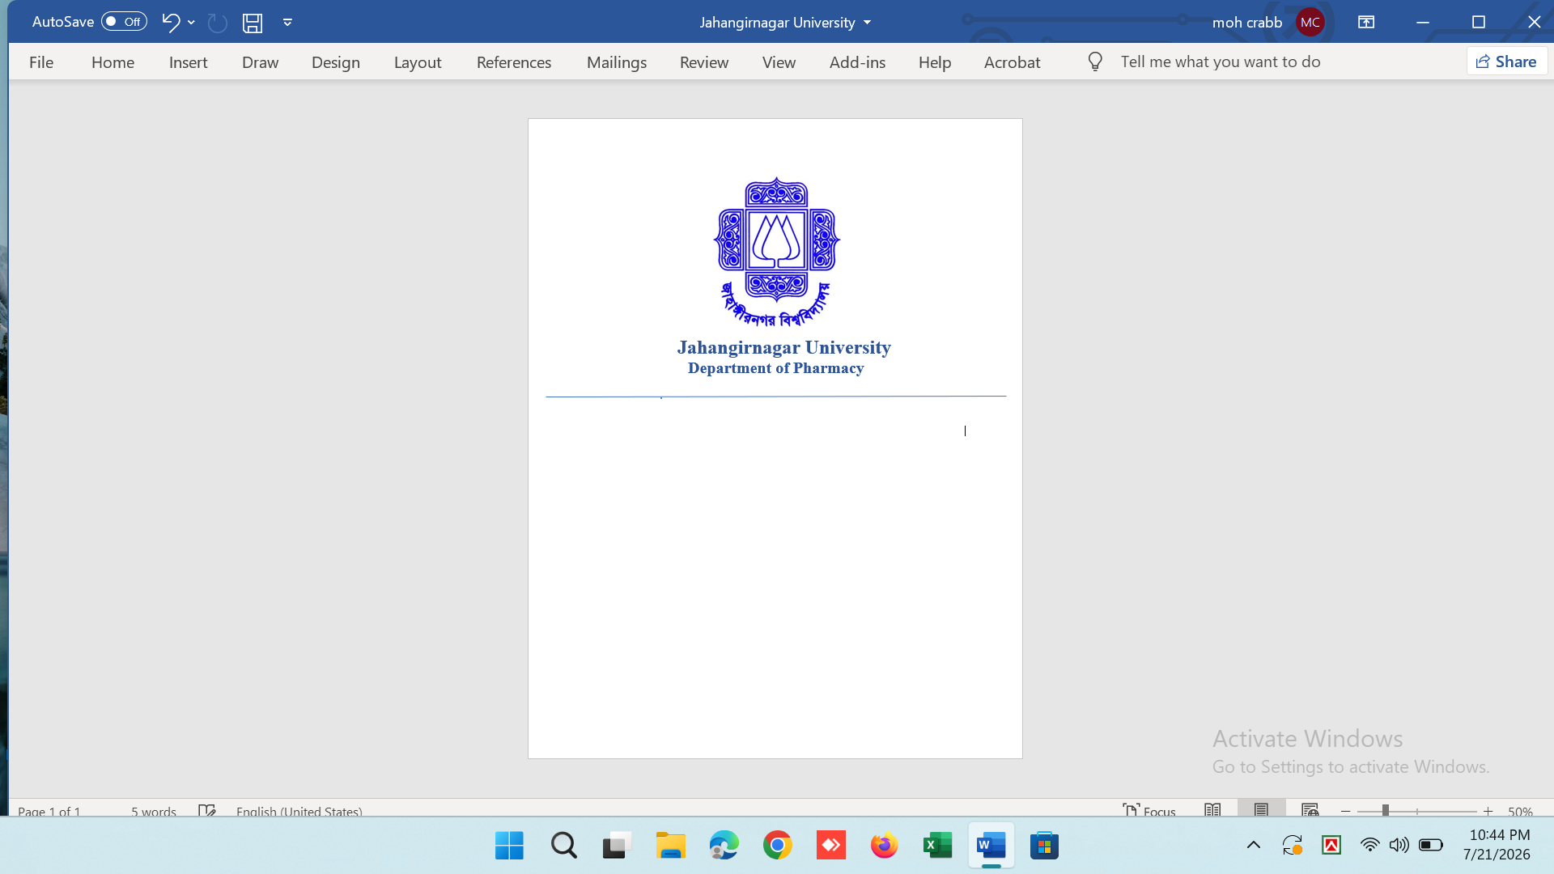
Task: Open the Undo history dropdown arrow
Action: (x=191, y=22)
